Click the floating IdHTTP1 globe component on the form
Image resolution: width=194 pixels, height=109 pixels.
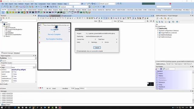click(56, 27)
